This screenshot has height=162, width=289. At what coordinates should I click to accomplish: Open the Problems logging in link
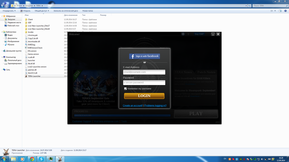(155, 105)
